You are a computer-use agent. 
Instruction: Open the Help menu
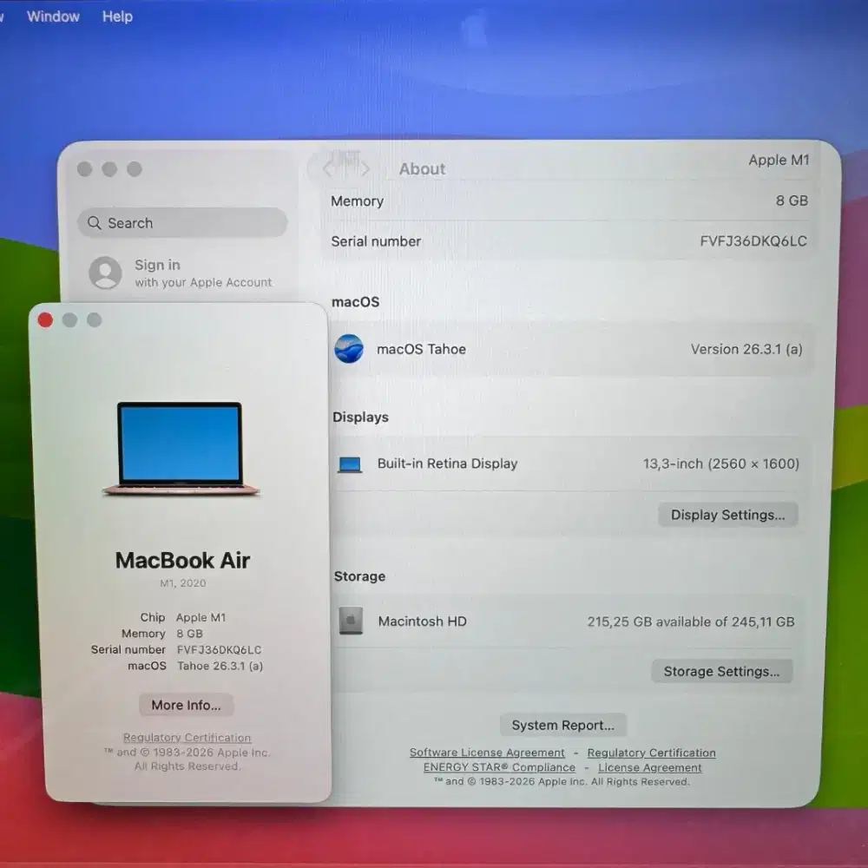[x=116, y=16]
